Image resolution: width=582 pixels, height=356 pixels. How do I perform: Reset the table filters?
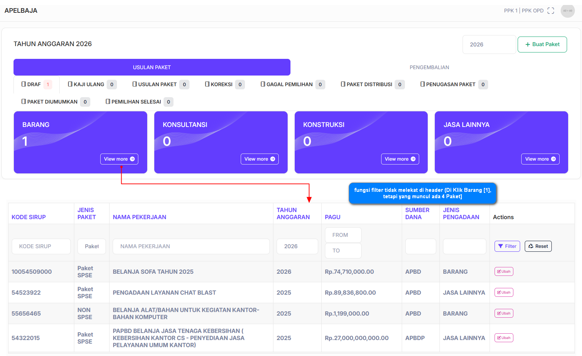538,246
